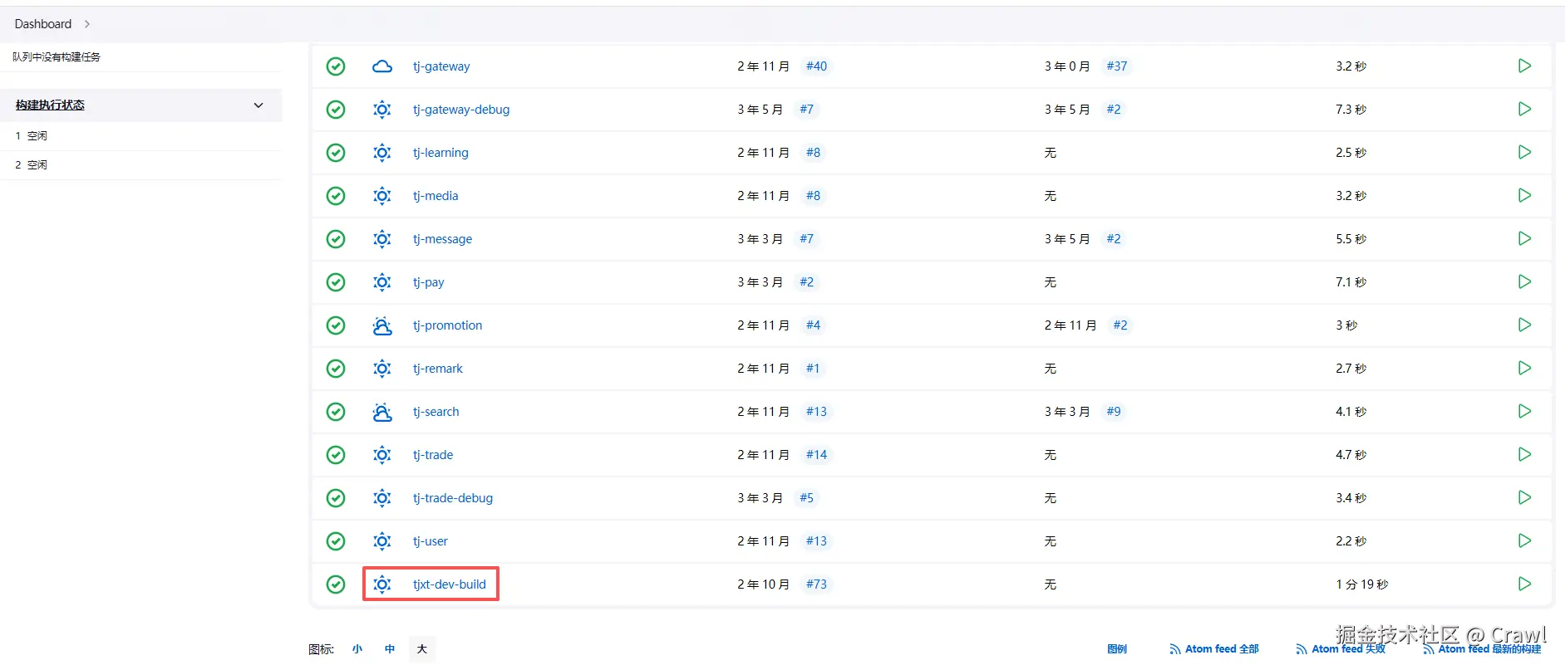This screenshot has width=1565, height=665.
Task: Open the Dashboard breadcrumb link
Action: click(x=43, y=24)
